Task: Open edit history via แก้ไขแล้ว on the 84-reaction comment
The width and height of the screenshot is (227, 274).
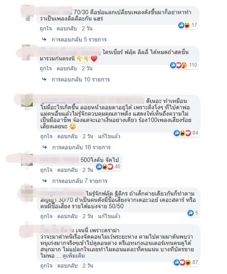Action: pos(109,136)
